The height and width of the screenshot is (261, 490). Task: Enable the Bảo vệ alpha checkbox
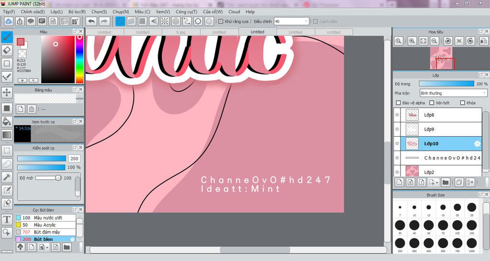398,103
